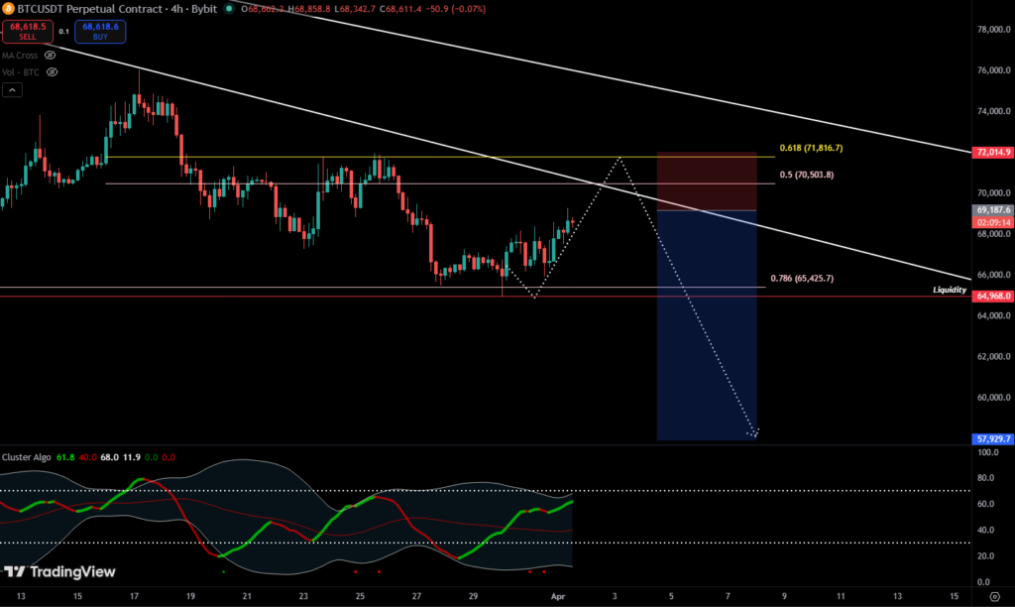Click the red 64,968.0 liquidity price tag

coord(993,296)
